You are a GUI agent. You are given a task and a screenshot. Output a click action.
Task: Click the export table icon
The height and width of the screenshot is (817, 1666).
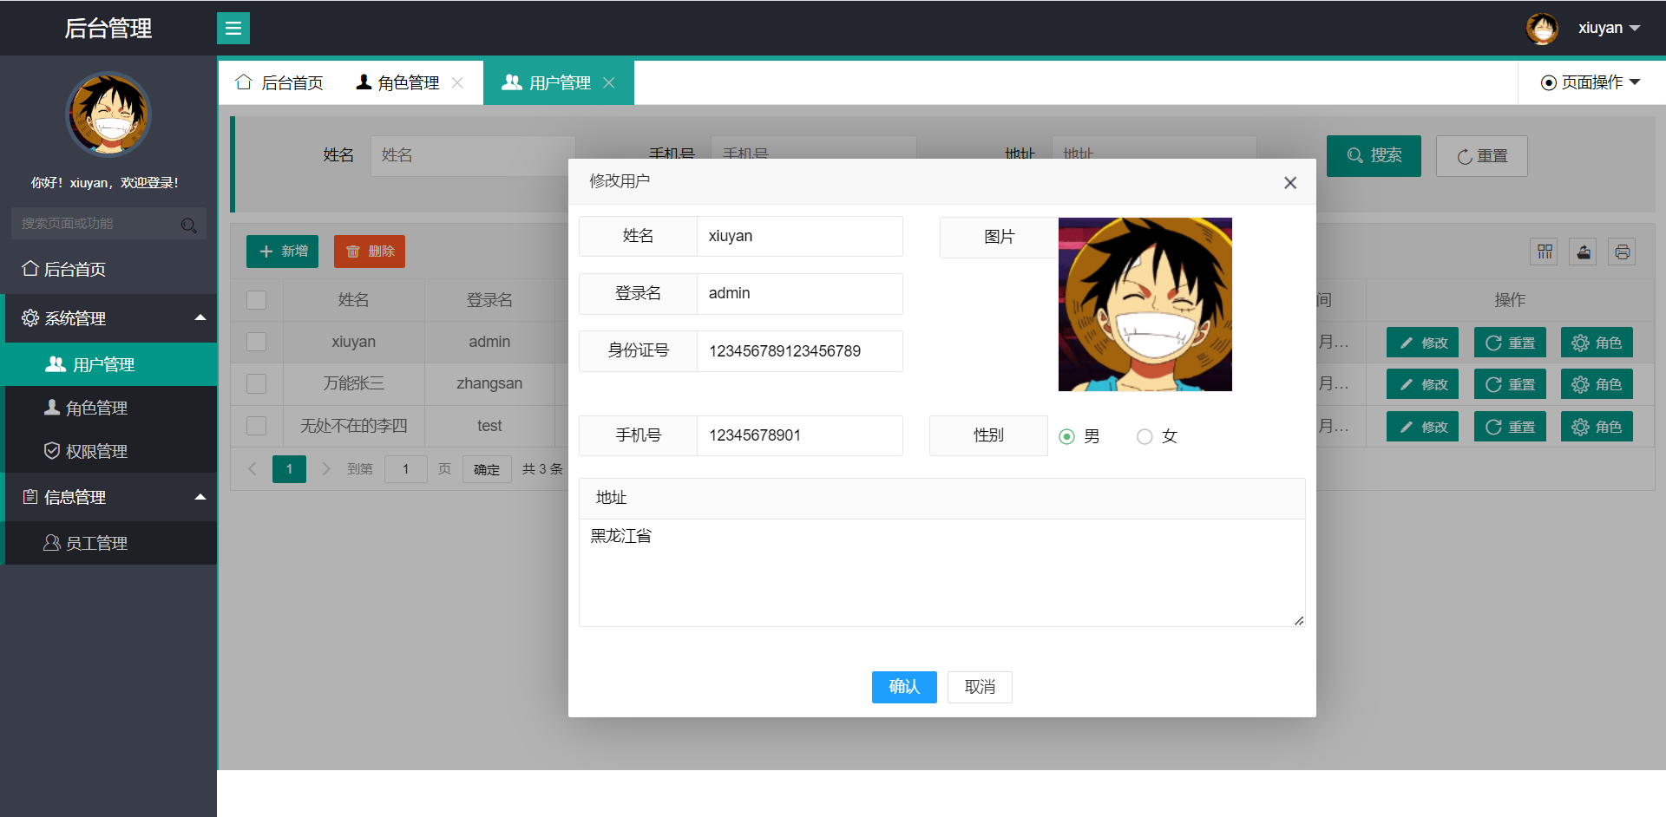point(1583,252)
